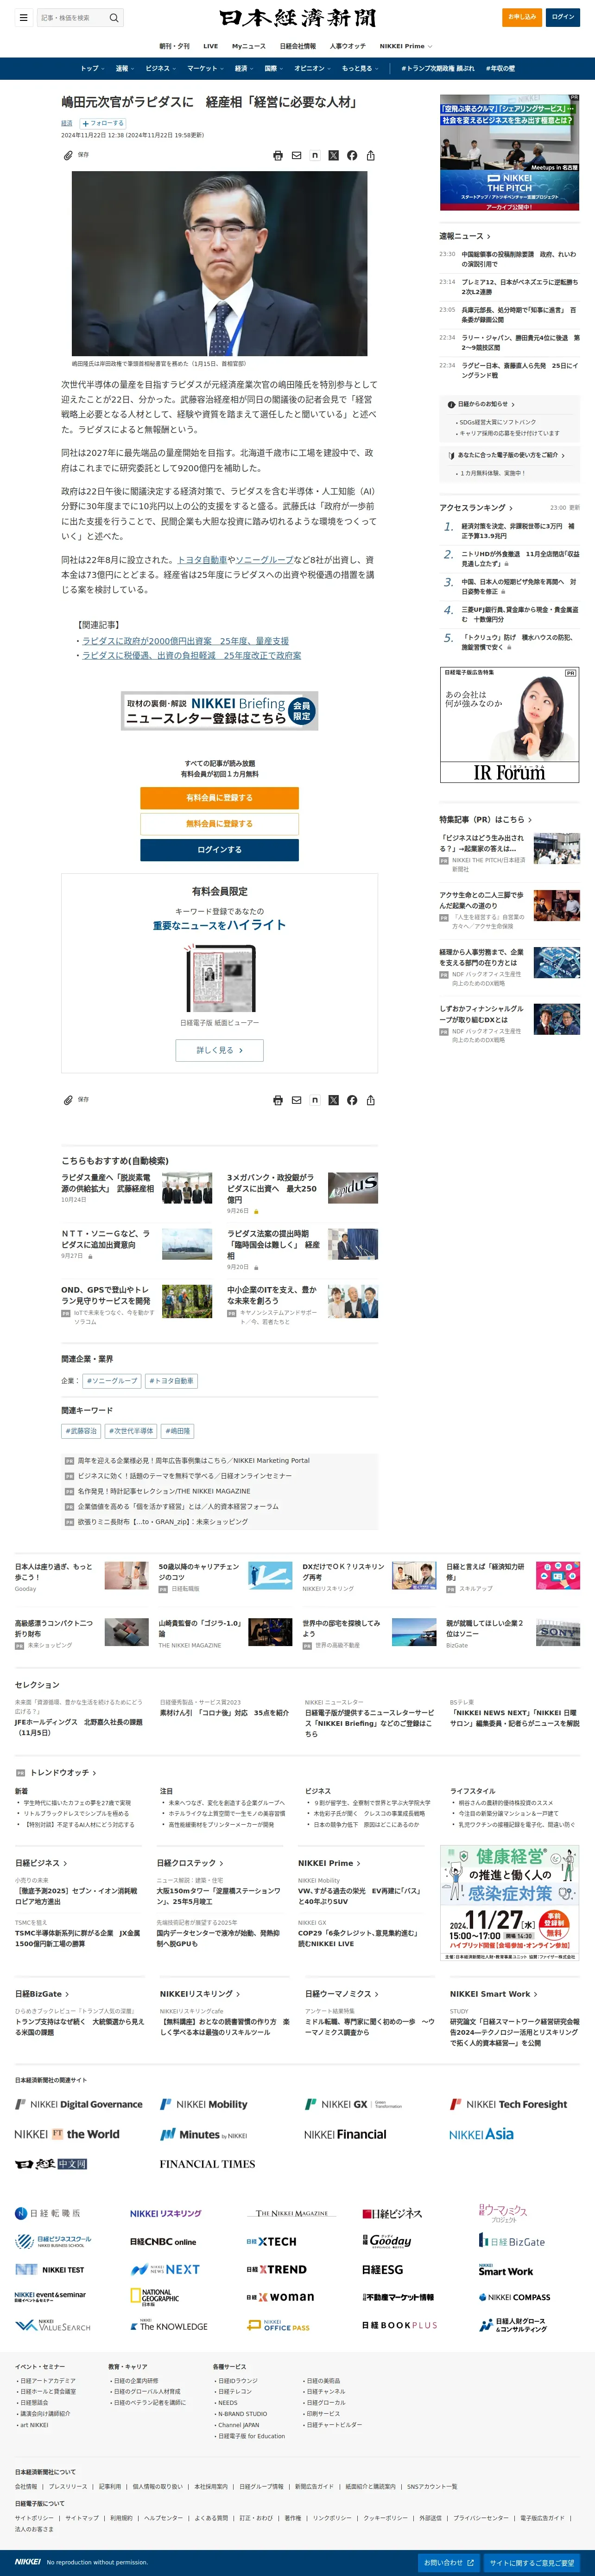Open the hamburger menu icon

23,17
